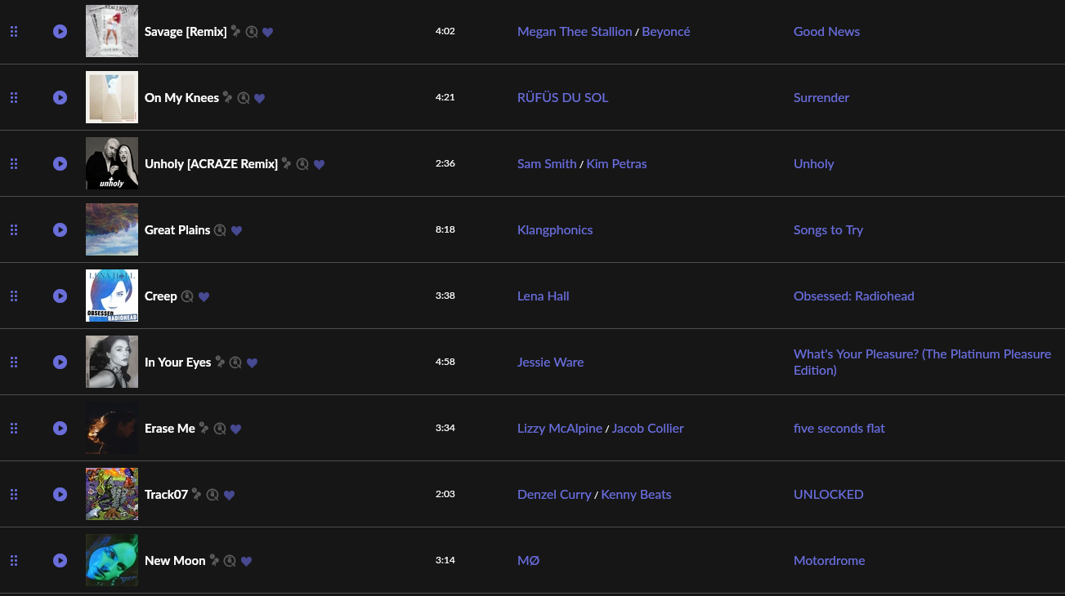The height and width of the screenshot is (596, 1065).
Task: Play the Savage [Remix] track
Action: coord(60,31)
